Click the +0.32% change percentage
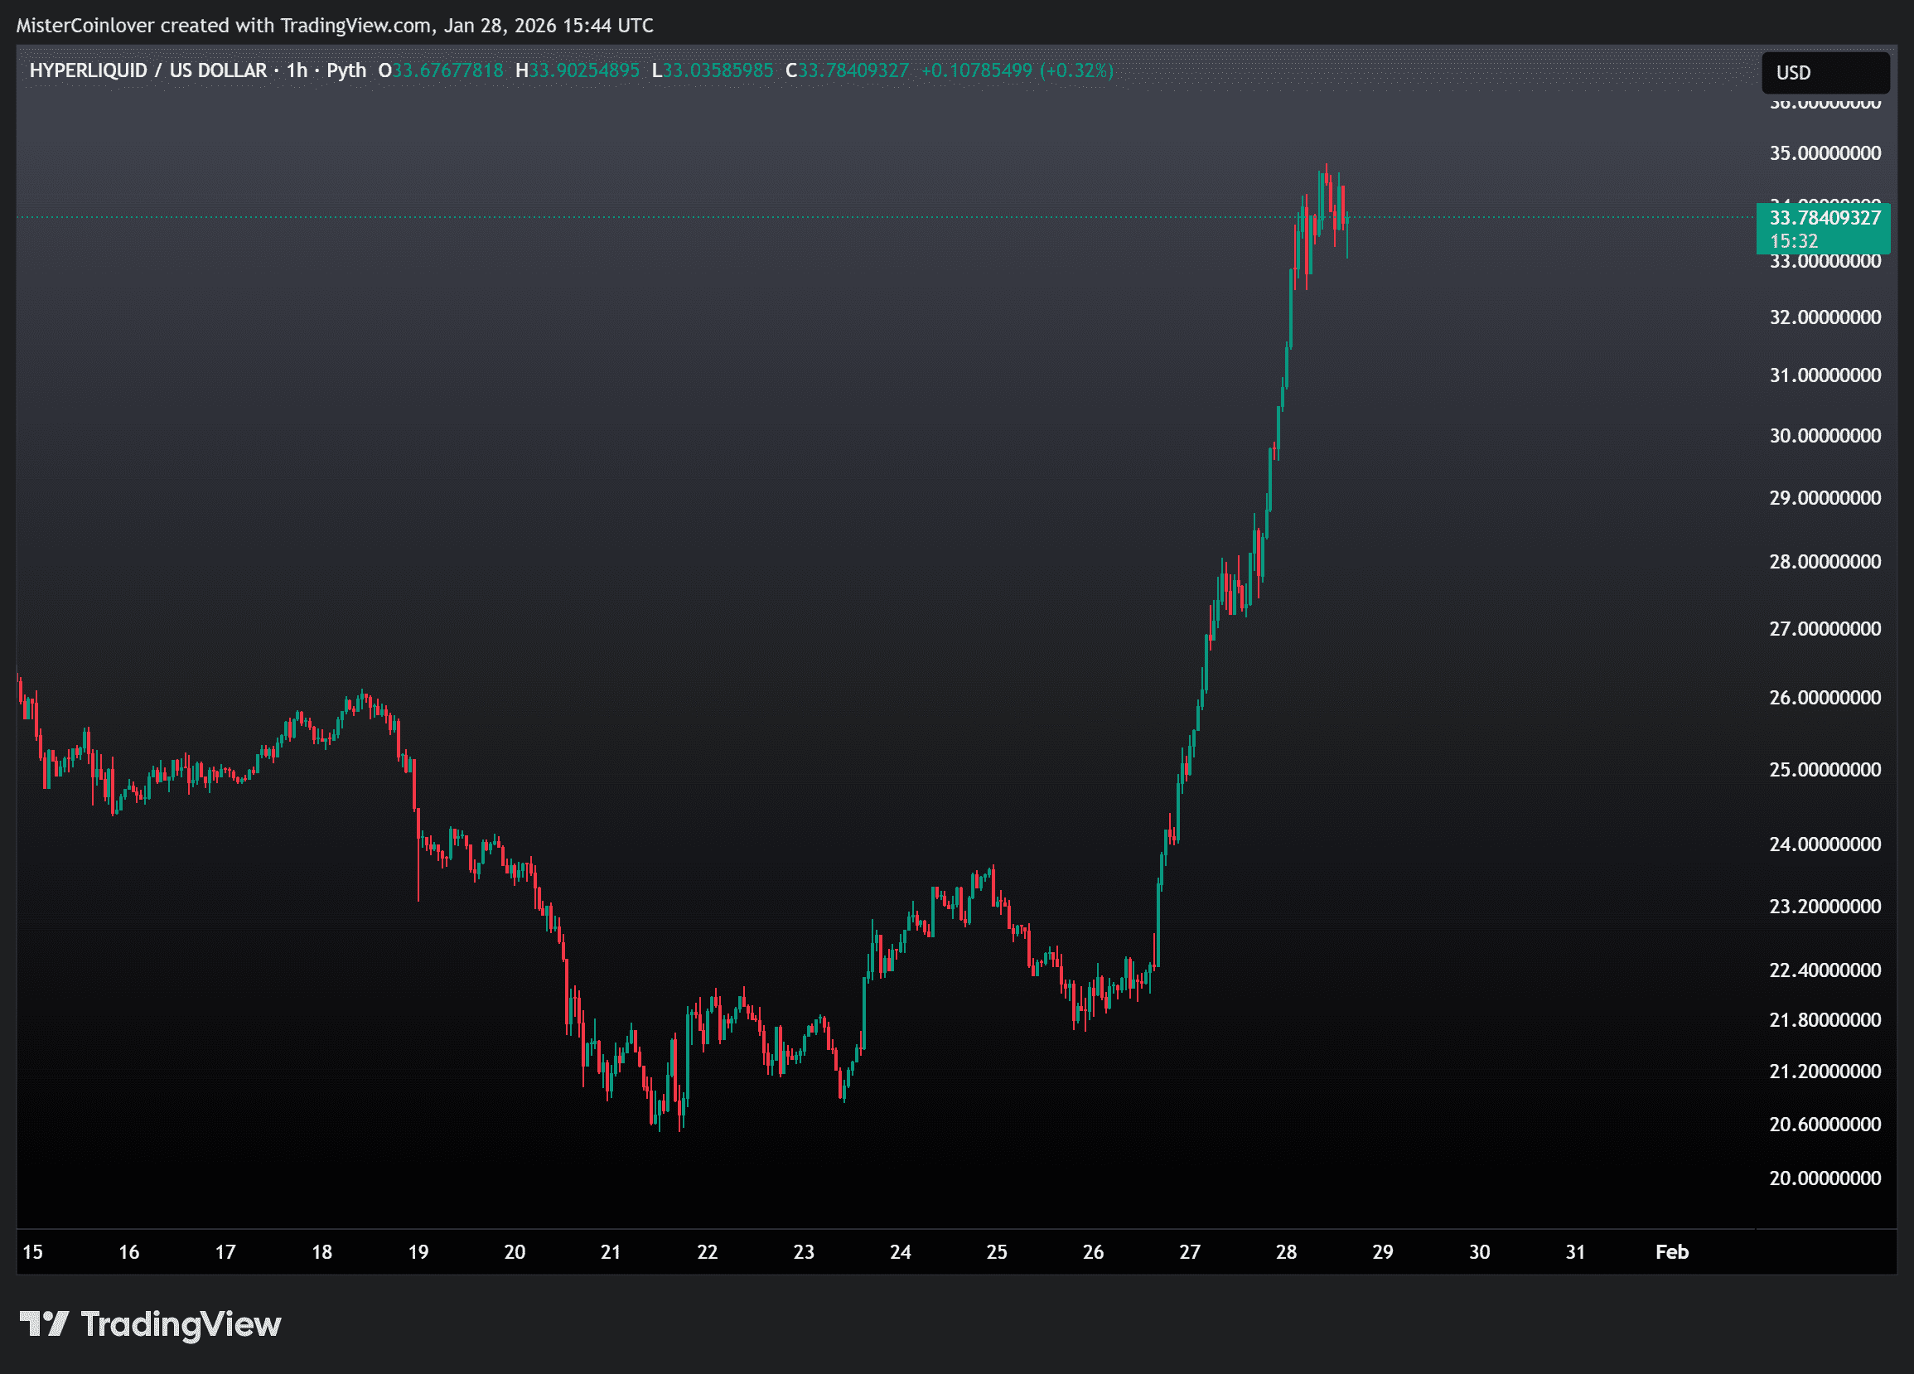Image resolution: width=1914 pixels, height=1374 pixels. tap(1076, 70)
